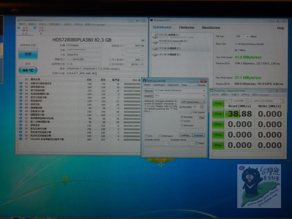Click the 37.1 MByte/sec read speed value
This screenshot has width=292, height=219.
248,78
